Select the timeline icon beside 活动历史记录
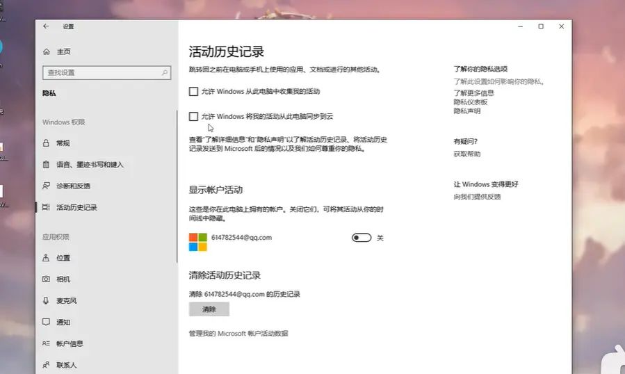This screenshot has height=374, width=625. 47,207
